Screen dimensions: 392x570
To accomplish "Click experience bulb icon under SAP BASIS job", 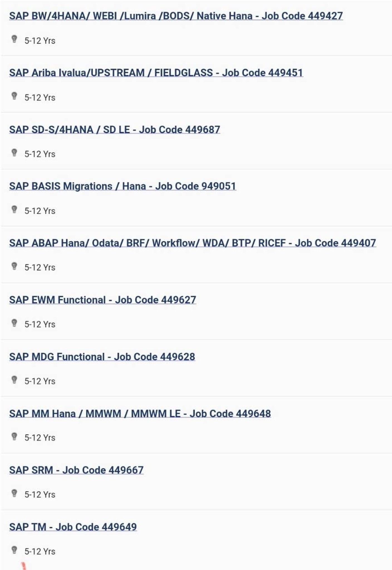I will [14, 209].
